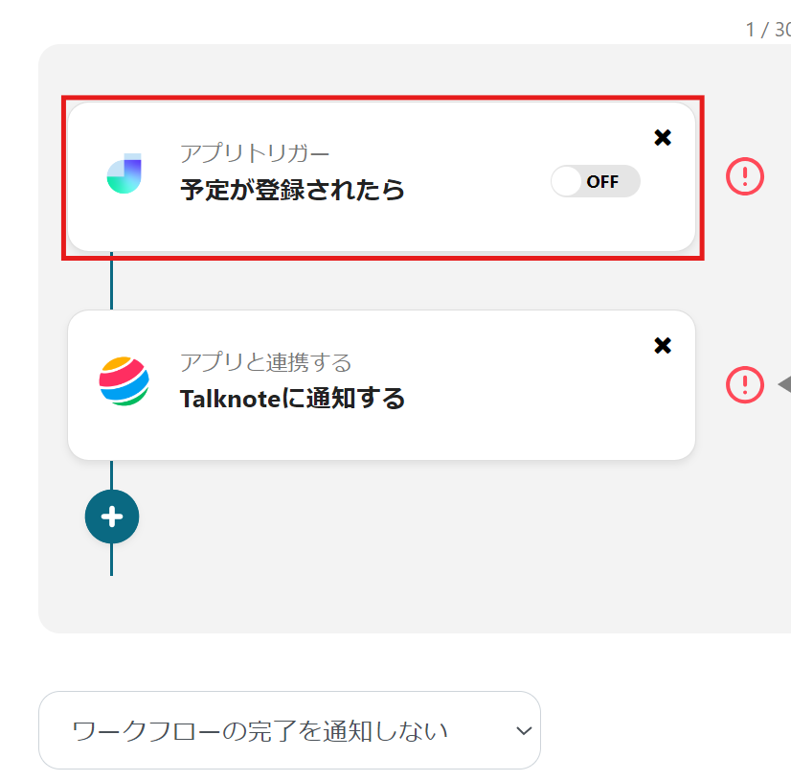Click the OFF label on trigger switch
Screen dimensions: 791x781
[602, 181]
